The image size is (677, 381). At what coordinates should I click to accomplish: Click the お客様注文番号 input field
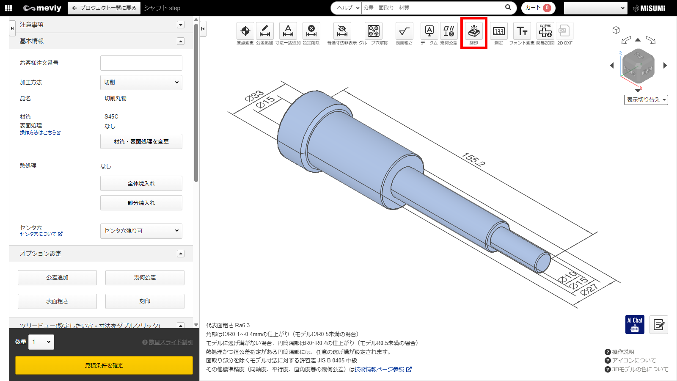coord(141,63)
